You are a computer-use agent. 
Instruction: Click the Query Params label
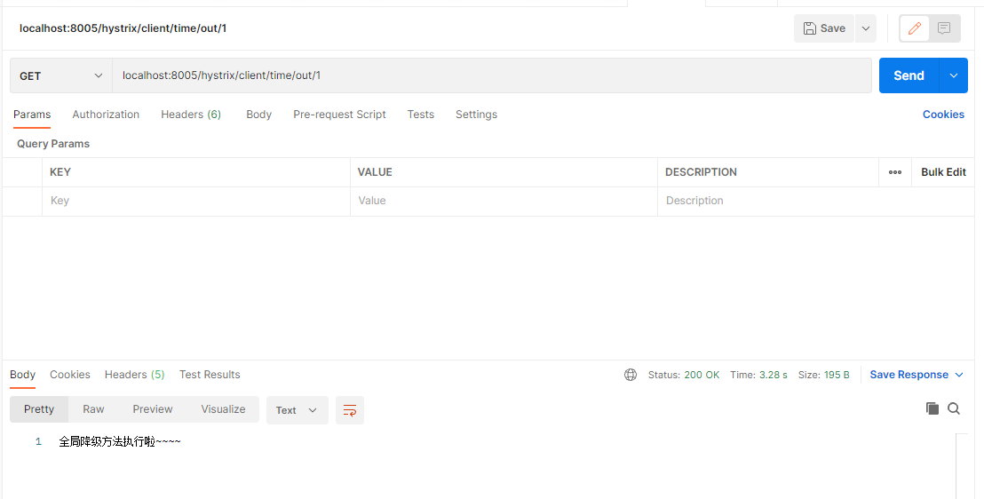53,144
